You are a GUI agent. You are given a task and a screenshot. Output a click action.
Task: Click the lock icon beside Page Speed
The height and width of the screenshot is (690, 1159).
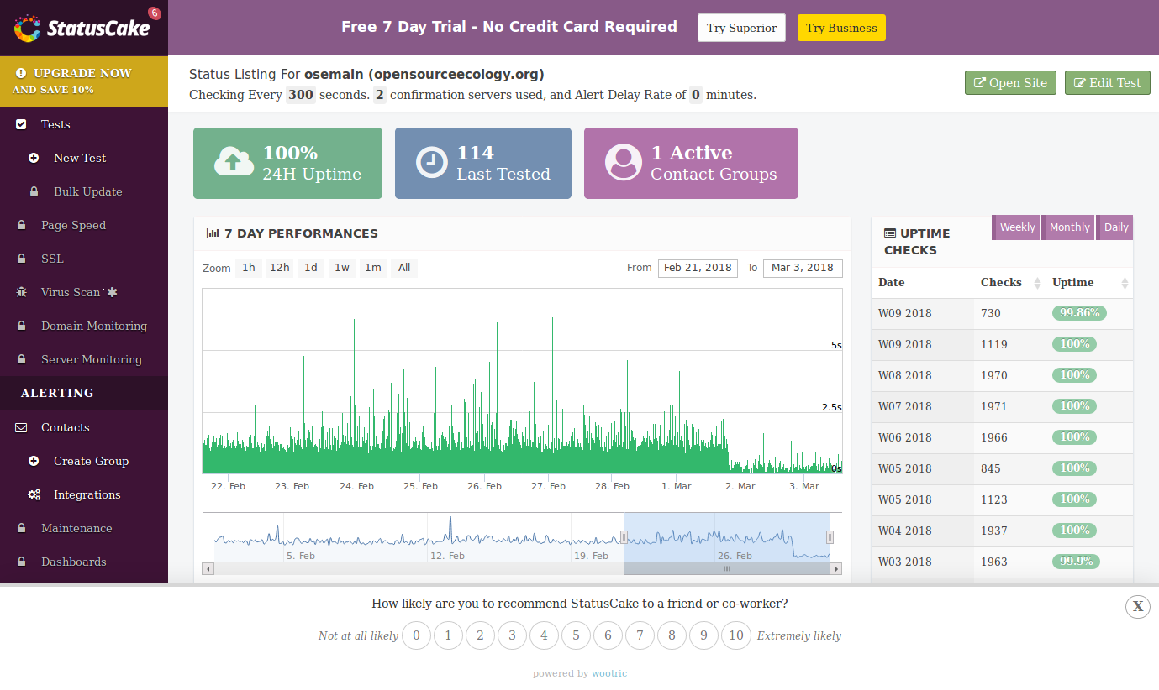tap(21, 225)
